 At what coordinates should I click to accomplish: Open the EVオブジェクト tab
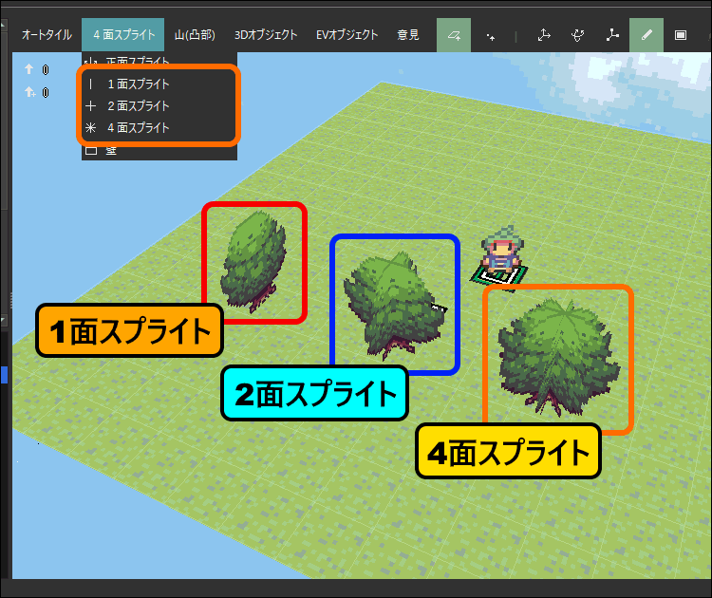coord(347,35)
